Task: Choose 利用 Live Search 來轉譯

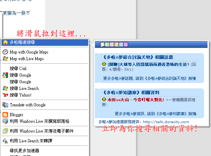Action: [45, 141]
